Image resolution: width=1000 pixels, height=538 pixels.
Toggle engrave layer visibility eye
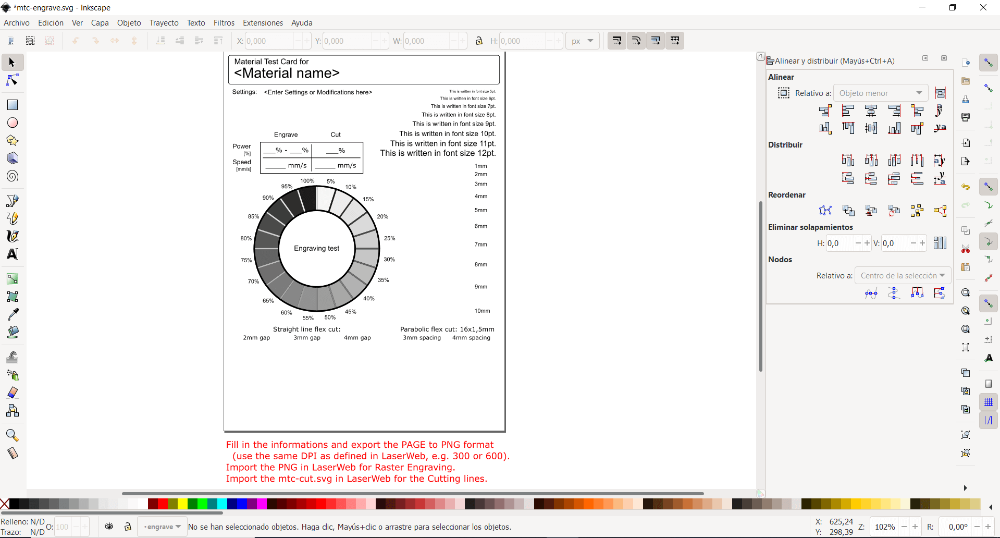[109, 527]
